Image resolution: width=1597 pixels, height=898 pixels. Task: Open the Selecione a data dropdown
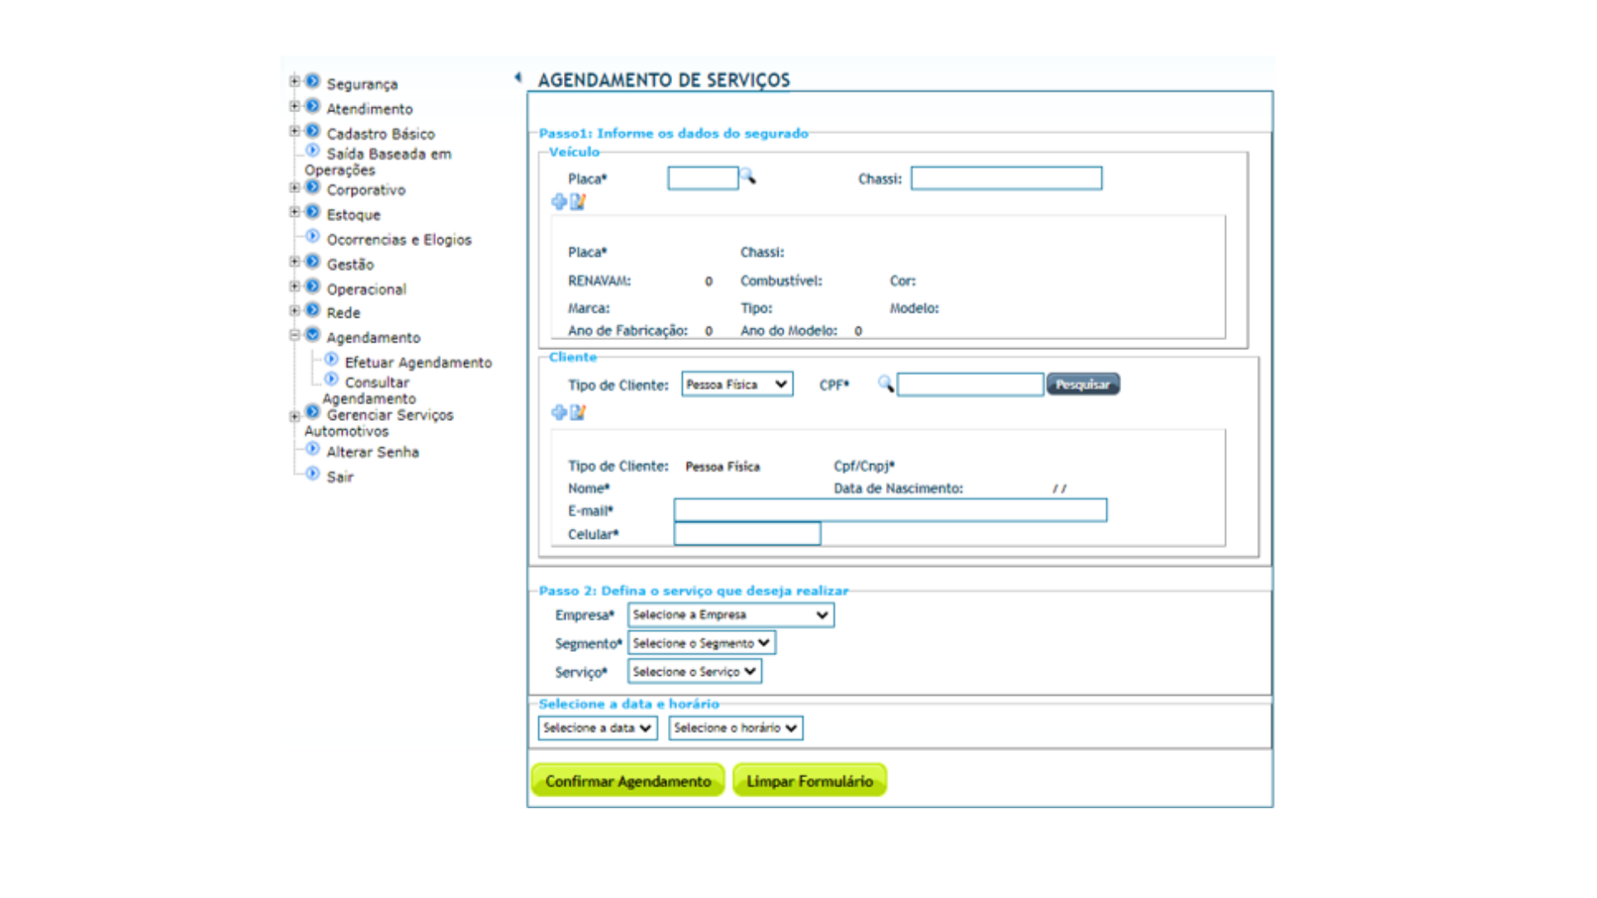pos(597,728)
